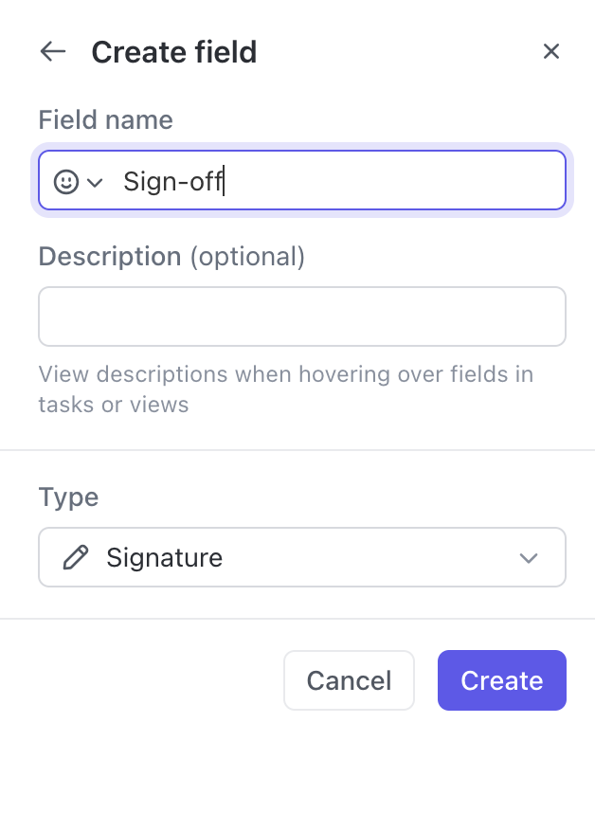Screen dimensions: 595x813
Task: Click the pencil icon beside Signature
Action: tap(75, 557)
